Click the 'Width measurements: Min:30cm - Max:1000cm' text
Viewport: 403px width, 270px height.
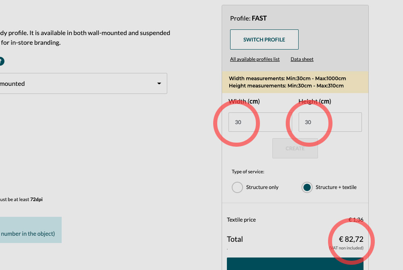(x=287, y=78)
